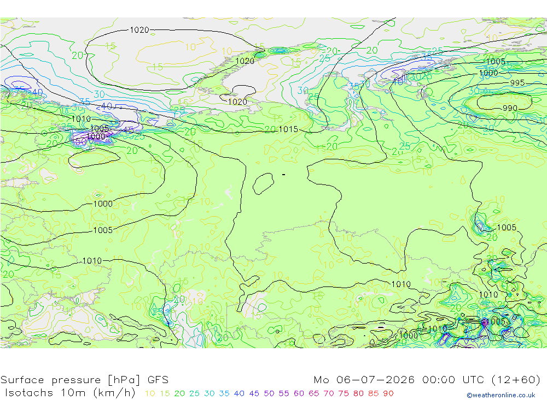Click the yellow 10 value in isotach legend
Image resolution: width=547 pixels, height=400 pixels.
point(150,393)
